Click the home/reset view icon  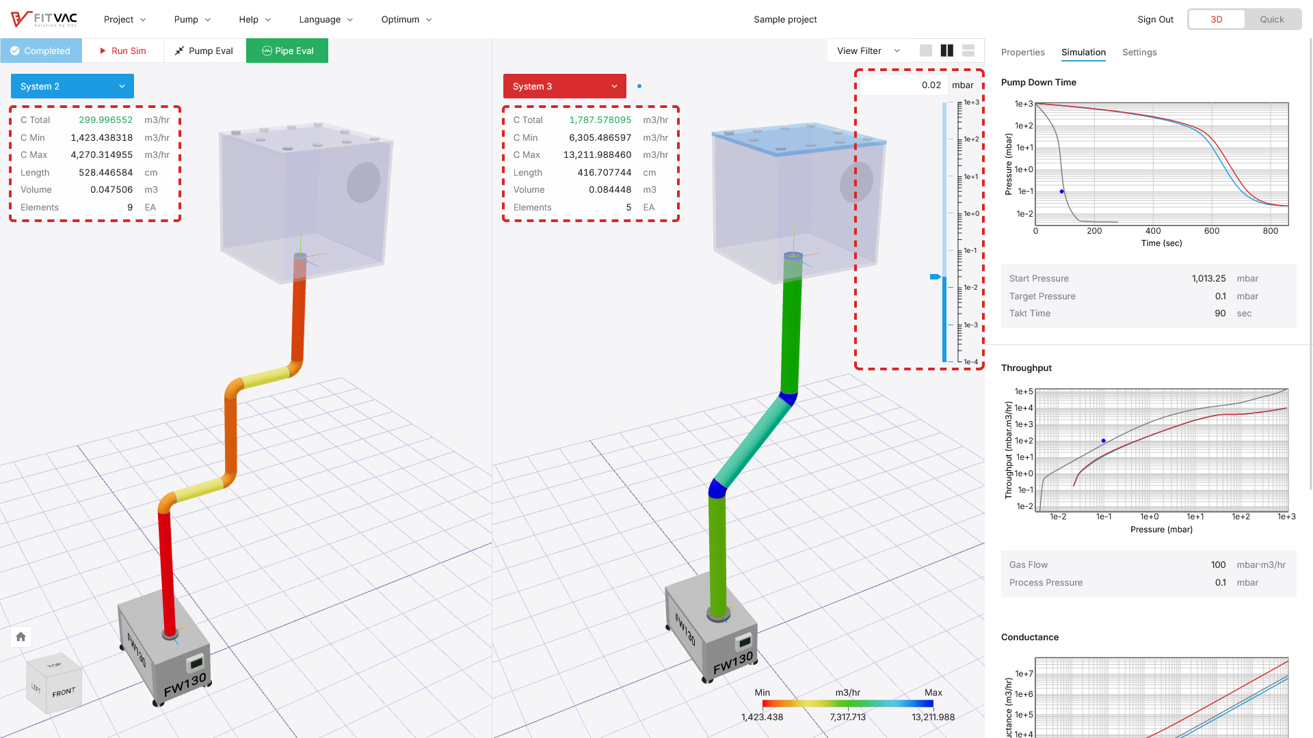[x=20, y=636]
